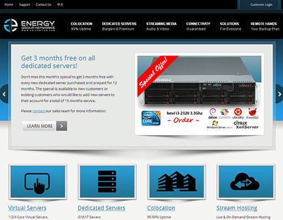Viewport: 283px width, 220px height.
Task: Click the contact link in the promo text
Action: point(38,111)
